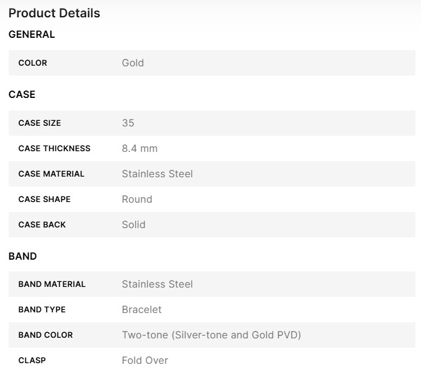421x370 pixels.
Task: Select the Solid case back value
Action: point(134,225)
